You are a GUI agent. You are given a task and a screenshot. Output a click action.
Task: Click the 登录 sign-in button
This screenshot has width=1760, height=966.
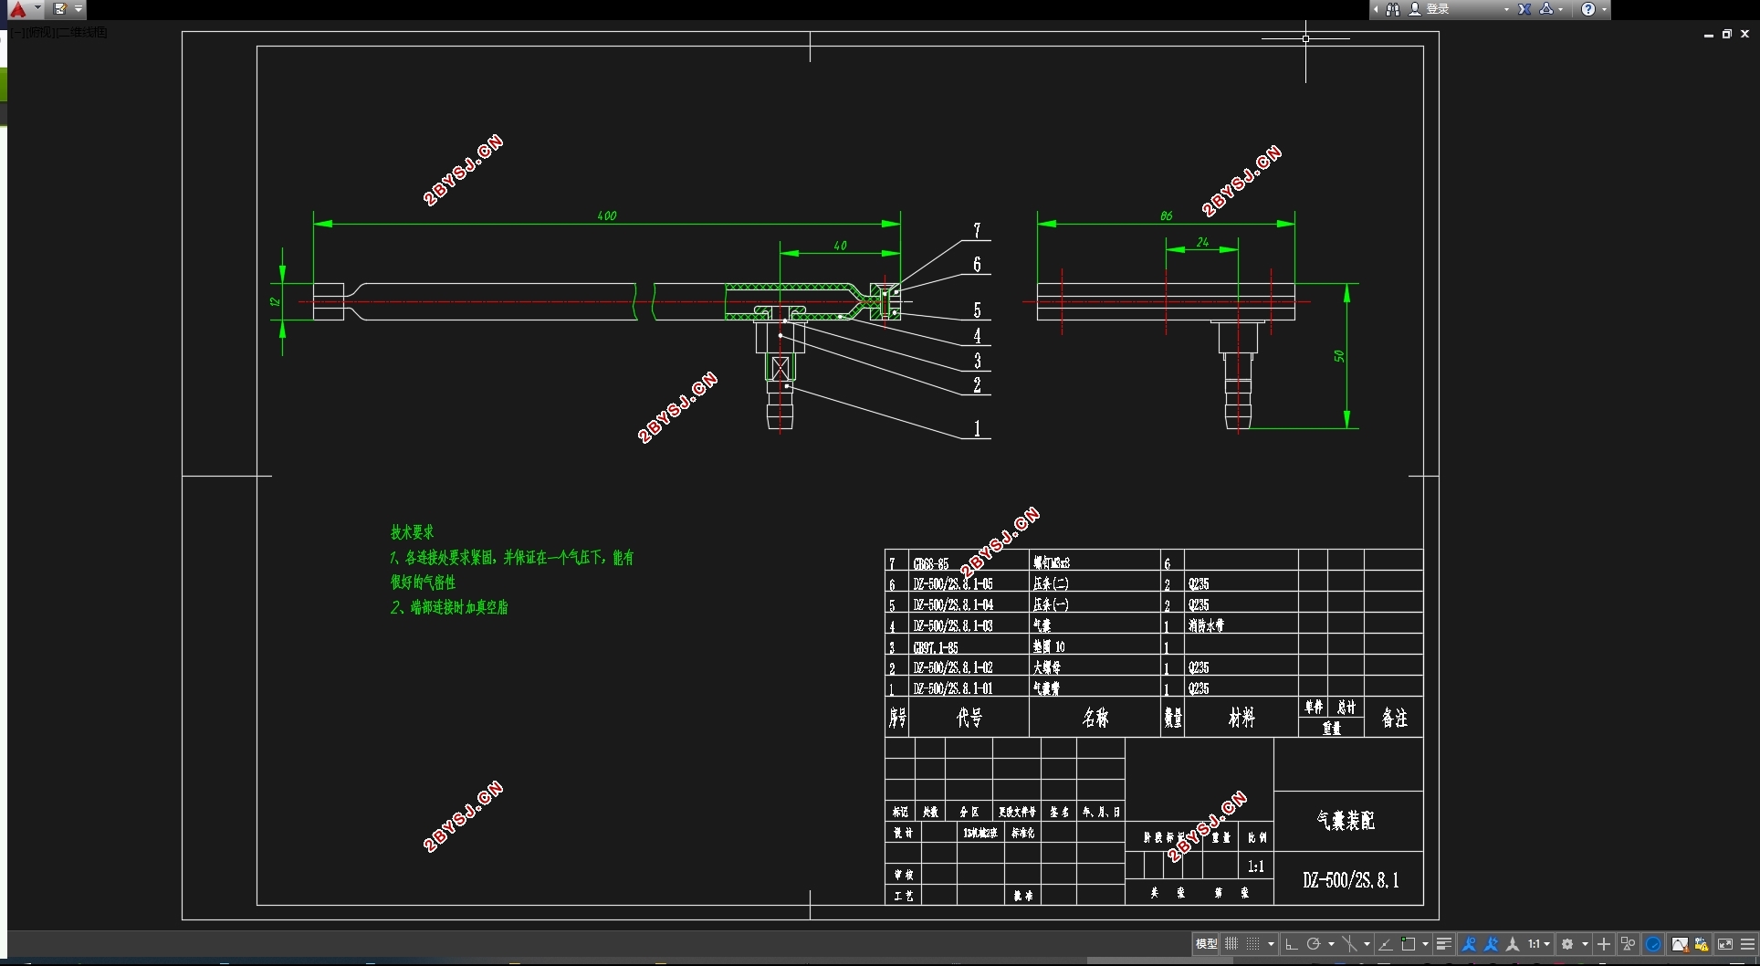pos(1439,9)
